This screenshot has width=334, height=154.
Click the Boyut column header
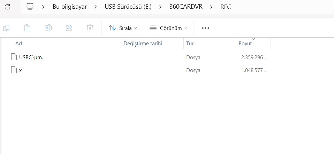tap(245, 44)
